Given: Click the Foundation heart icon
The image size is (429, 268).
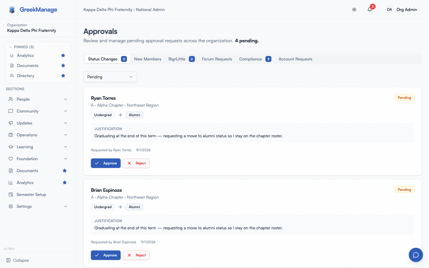Looking at the screenshot, I should coord(11,159).
